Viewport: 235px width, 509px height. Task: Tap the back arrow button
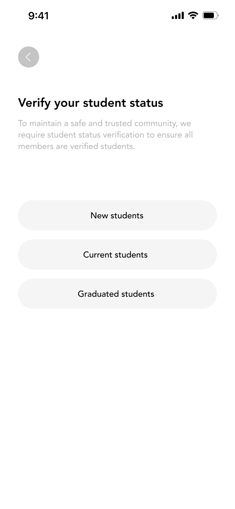tap(29, 57)
